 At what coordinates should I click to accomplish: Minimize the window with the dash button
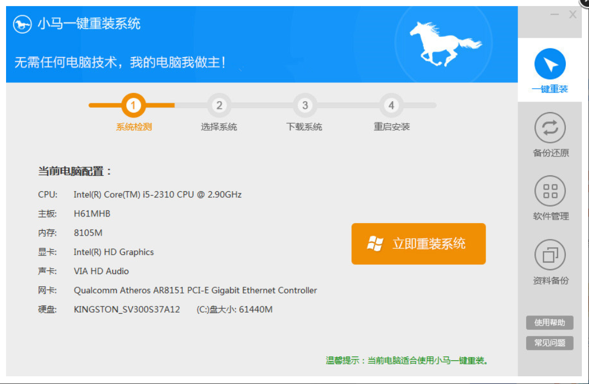pos(554,15)
